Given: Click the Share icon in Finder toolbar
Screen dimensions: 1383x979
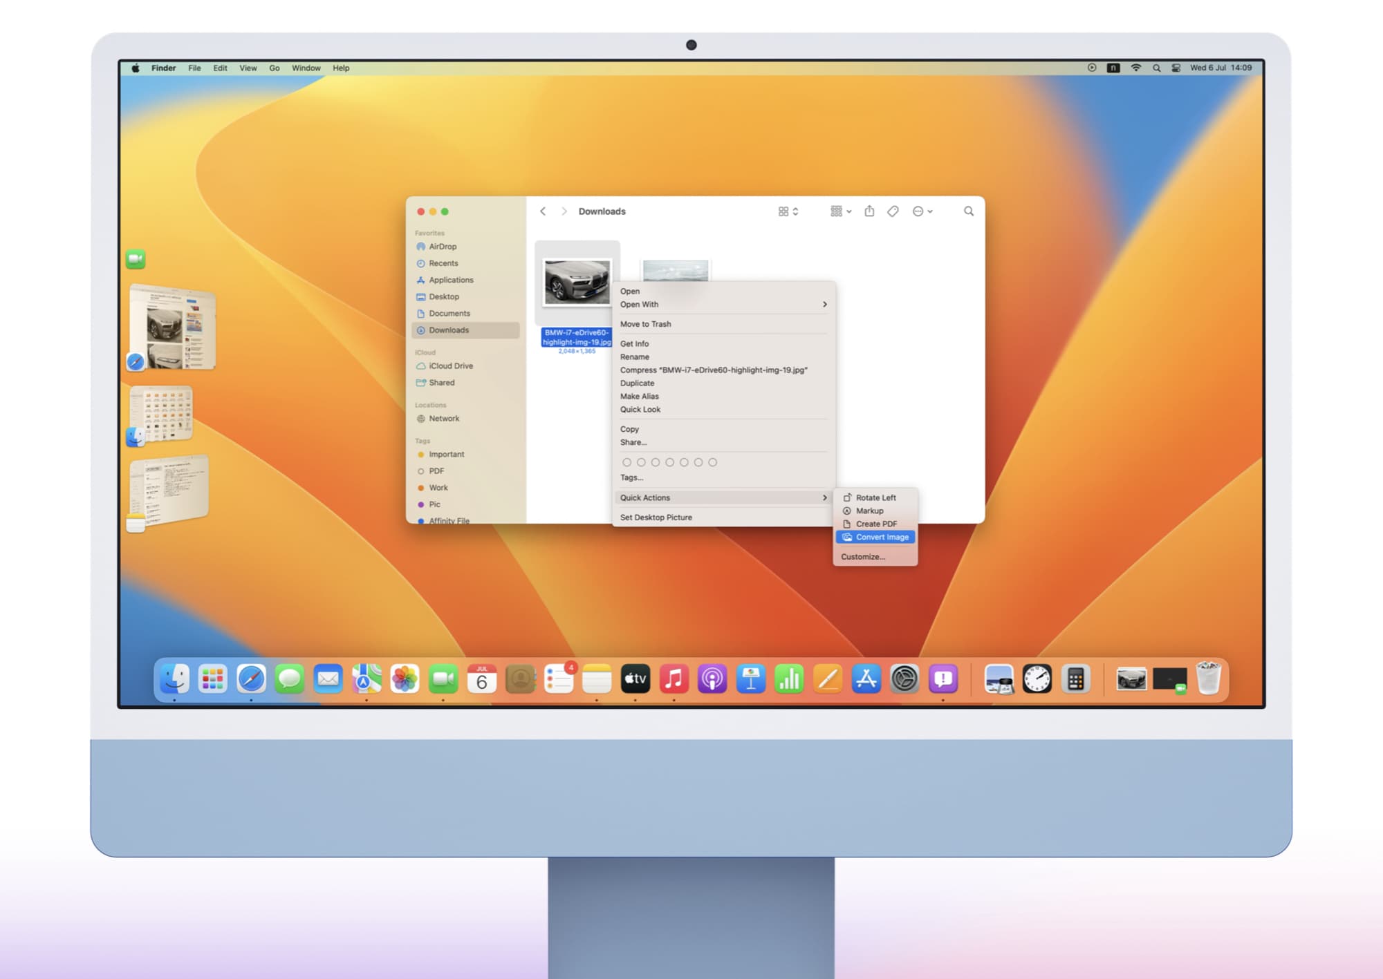Looking at the screenshot, I should coord(869,211).
